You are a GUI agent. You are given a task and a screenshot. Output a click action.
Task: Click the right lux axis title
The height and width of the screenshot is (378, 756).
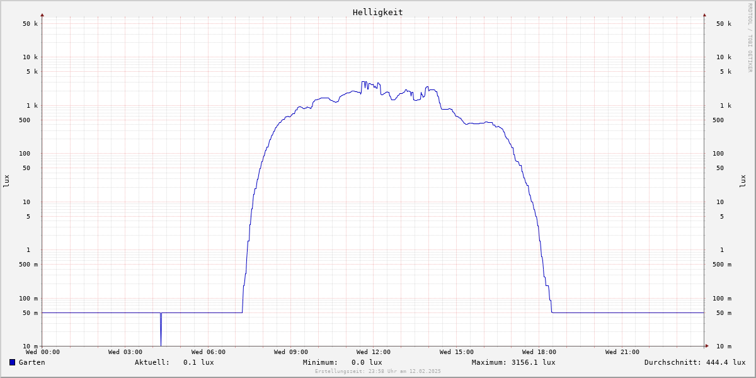[743, 181]
